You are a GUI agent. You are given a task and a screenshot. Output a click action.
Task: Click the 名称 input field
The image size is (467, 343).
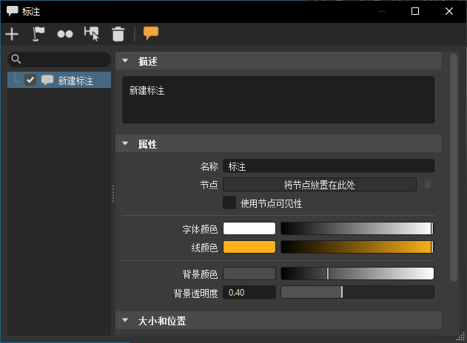(329, 166)
